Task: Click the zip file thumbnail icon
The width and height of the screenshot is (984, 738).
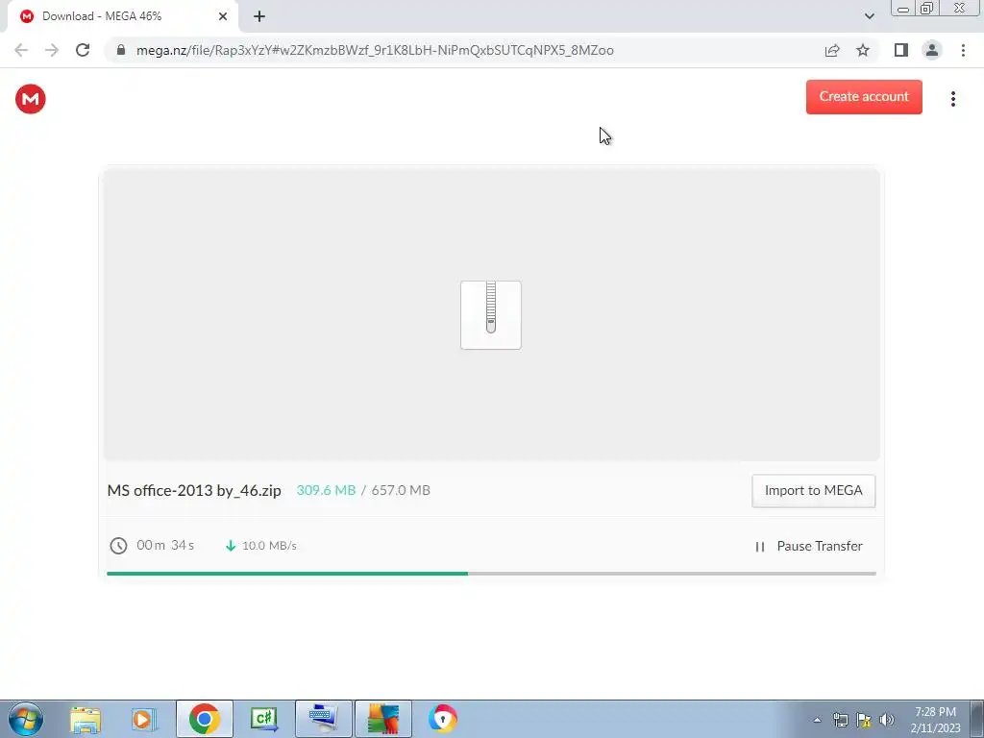Action: coord(491,315)
